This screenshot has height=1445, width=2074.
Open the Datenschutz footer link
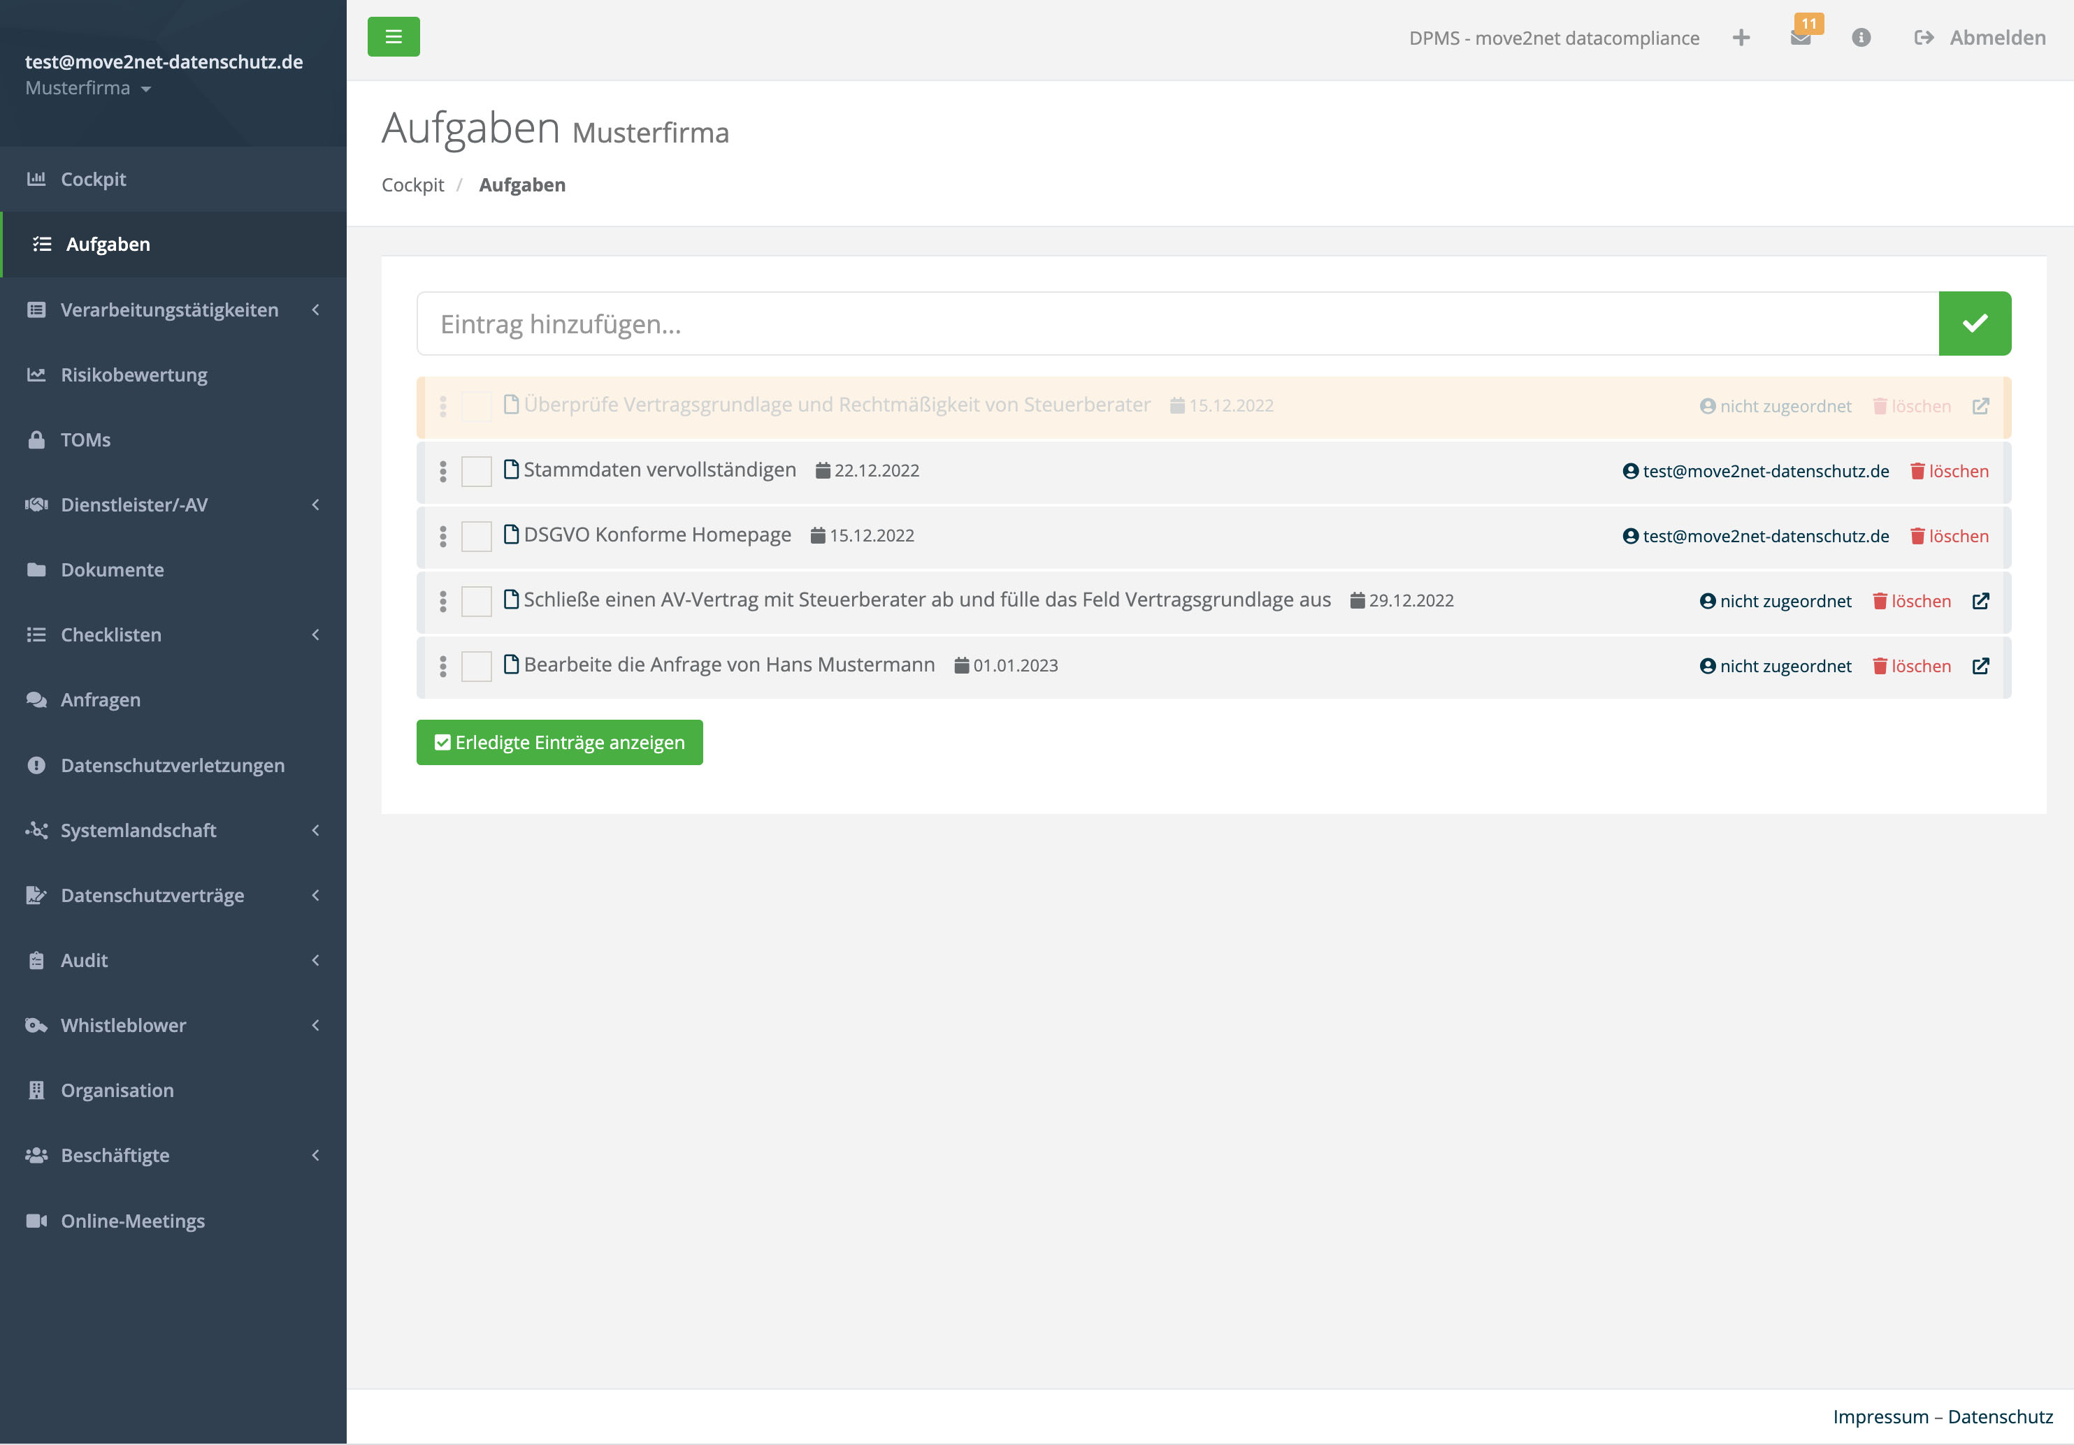[2000, 1417]
